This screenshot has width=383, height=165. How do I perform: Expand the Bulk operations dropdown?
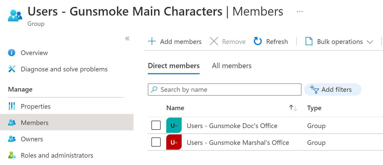coord(370,42)
